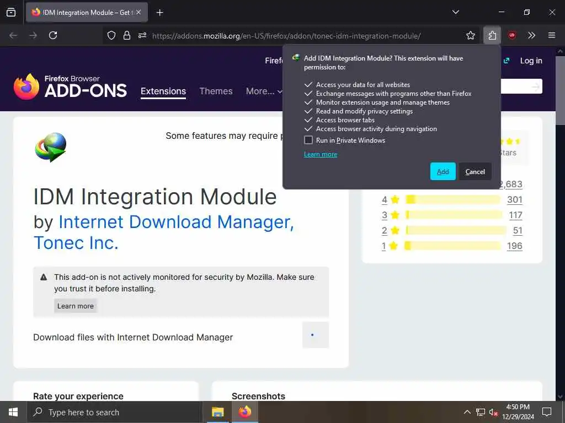Go back with the back arrow
565x423 pixels.
(x=13, y=35)
